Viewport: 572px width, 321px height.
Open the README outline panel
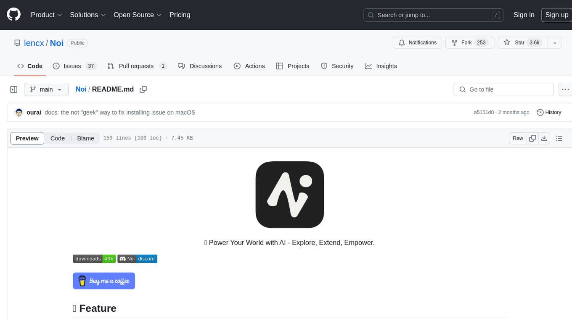pos(559,138)
